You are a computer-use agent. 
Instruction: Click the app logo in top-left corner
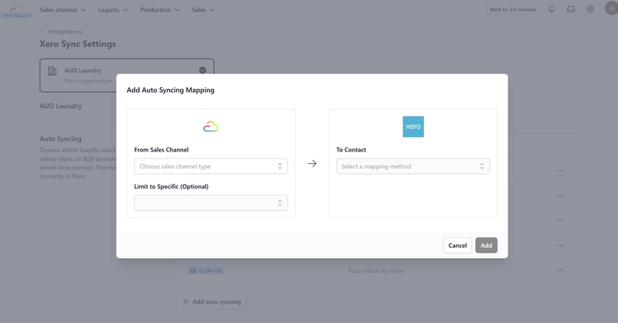[16, 10]
